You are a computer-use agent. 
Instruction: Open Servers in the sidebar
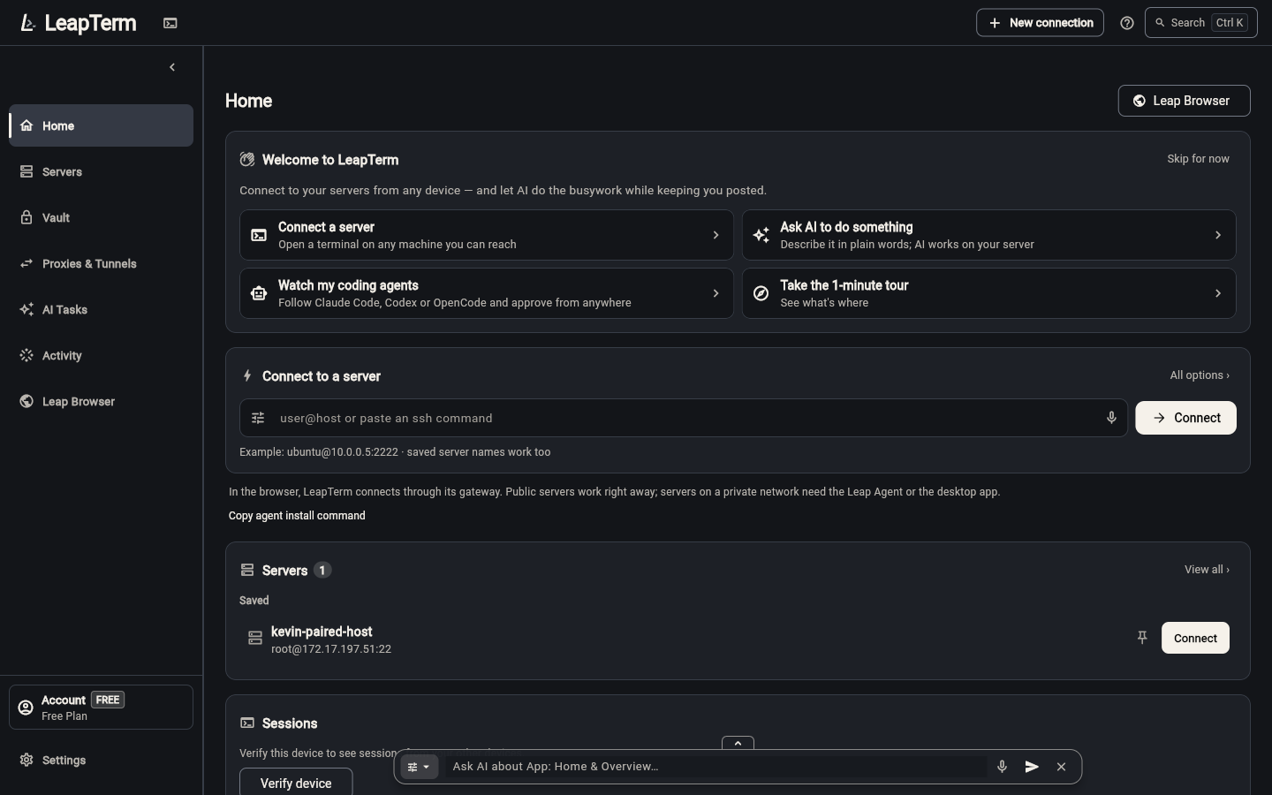[102, 171]
